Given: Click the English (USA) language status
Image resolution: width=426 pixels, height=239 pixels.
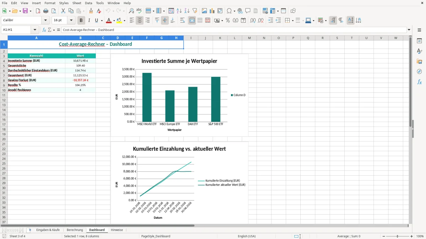Looking at the screenshot, I should point(247,236).
